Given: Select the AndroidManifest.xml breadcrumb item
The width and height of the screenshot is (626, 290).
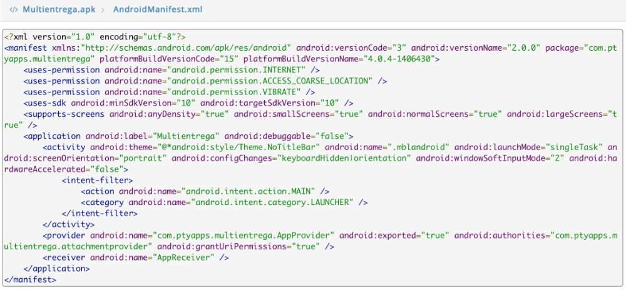Looking at the screenshot, I should [x=157, y=11].
